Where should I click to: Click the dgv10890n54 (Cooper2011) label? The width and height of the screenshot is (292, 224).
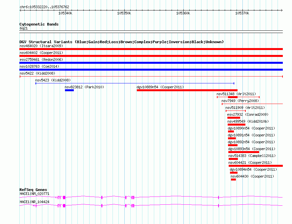pos(251,128)
